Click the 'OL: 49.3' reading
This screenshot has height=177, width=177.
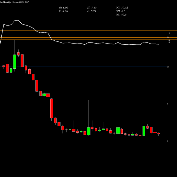(x=121, y=15)
